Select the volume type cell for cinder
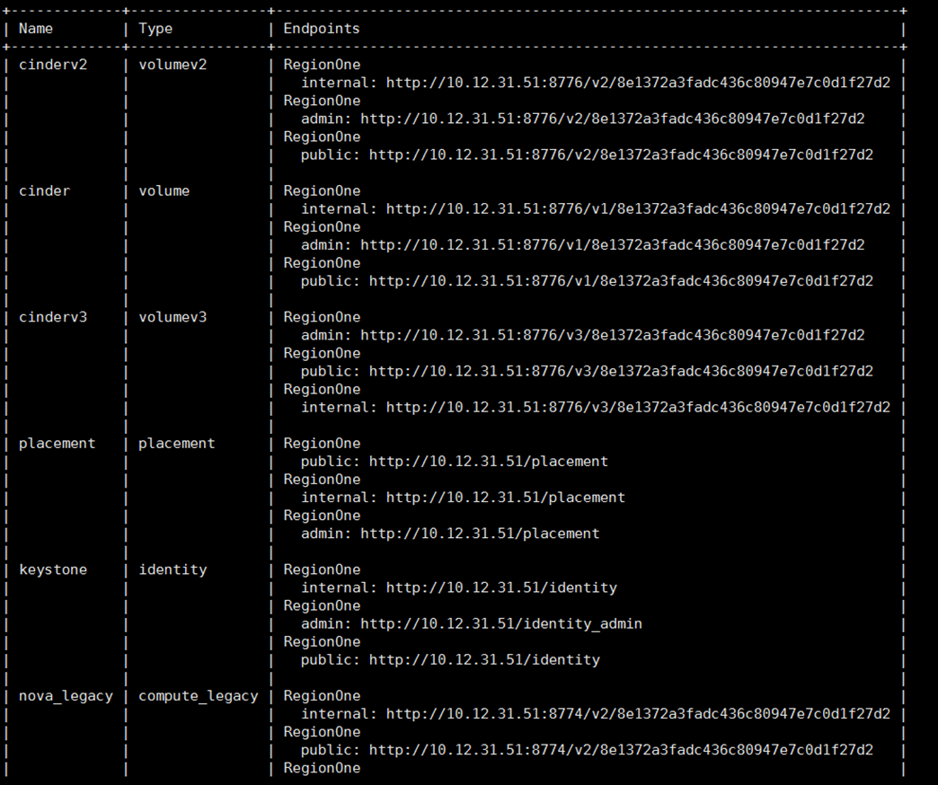This screenshot has width=938, height=785. click(164, 190)
